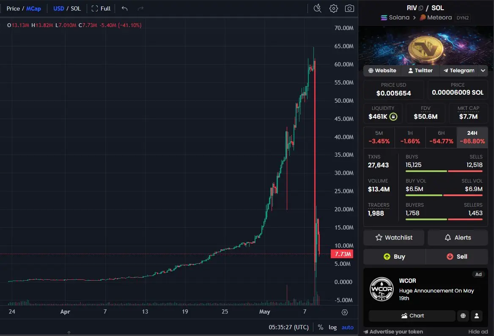494x336 pixels.
Task: Click Advertise your token link
Action: pos(393,332)
